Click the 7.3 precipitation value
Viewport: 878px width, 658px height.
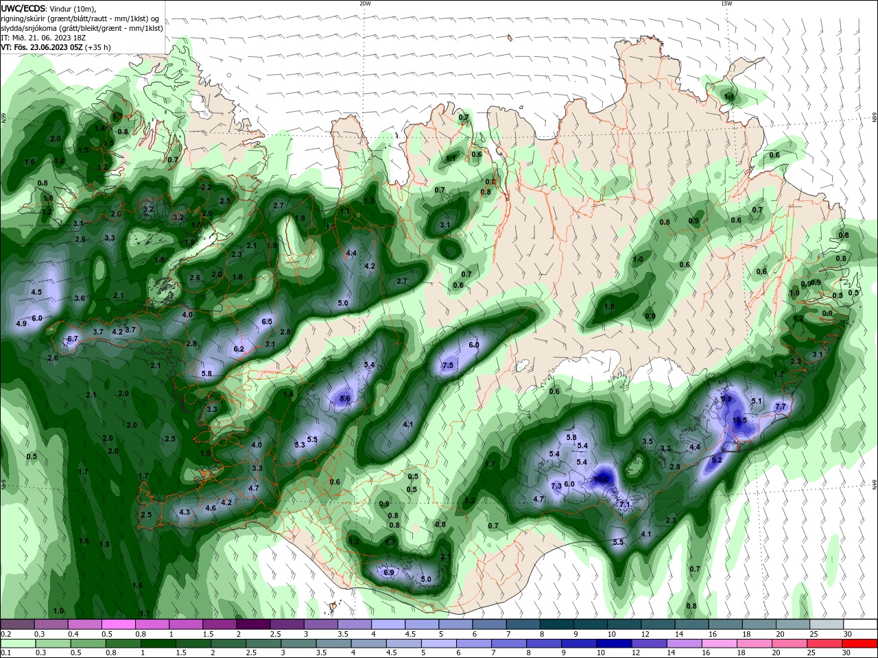pyautogui.click(x=556, y=486)
